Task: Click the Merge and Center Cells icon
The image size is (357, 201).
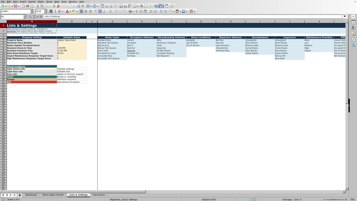Action: pos(116,11)
